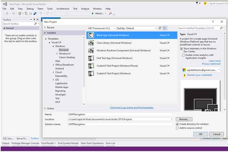The width and height of the screenshot is (228, 152).
Task: Expand the Office/SharePoint tree node
Action: [x=54, y=65]
